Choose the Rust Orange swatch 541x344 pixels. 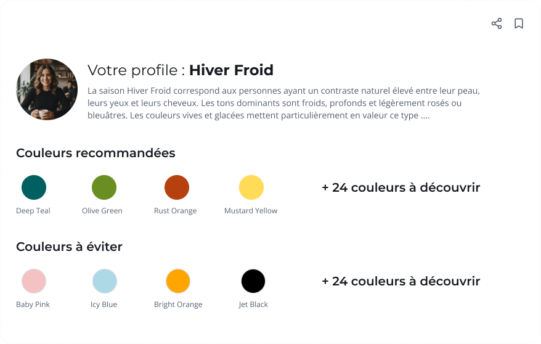(x=177, y=187)
